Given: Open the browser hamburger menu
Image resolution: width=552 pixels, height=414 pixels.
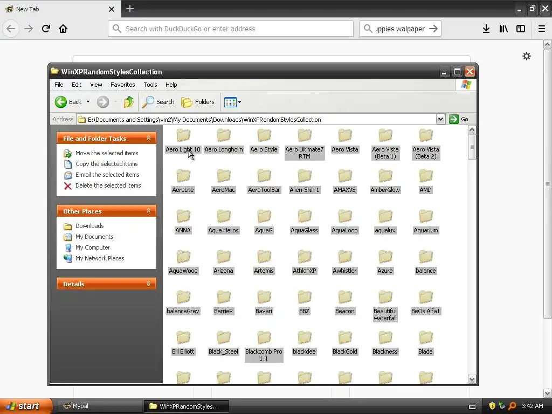Looking at the screenshot, I should point(542,29).
